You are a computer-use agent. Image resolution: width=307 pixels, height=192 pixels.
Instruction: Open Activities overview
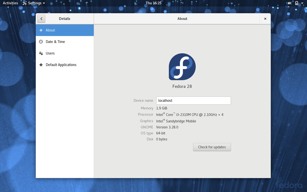[x=10, y=3]
